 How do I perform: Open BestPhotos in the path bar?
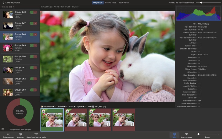click(47, 106)
